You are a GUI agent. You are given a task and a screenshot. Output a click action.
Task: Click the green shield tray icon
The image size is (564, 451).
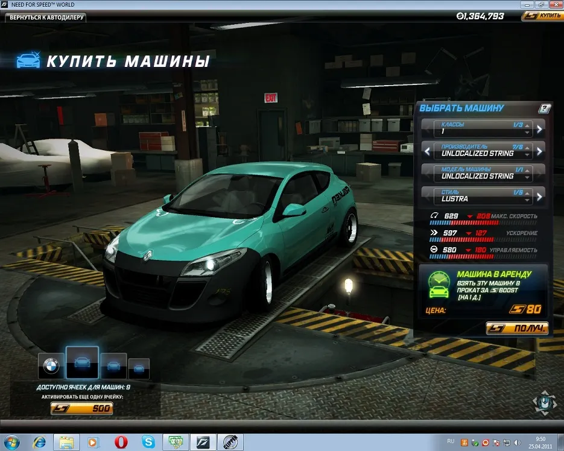click(x=475, y=443)
